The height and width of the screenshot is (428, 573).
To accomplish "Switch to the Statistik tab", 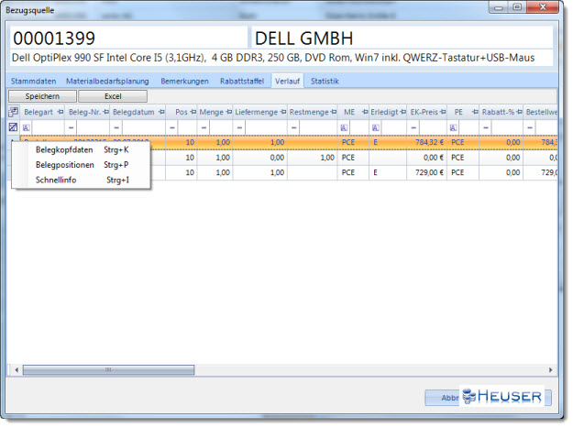I will click(325, 81).
